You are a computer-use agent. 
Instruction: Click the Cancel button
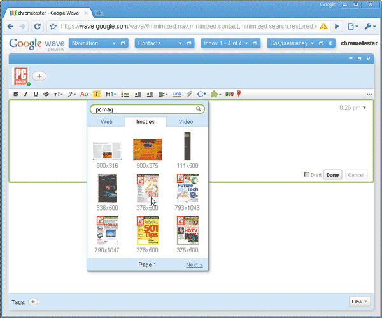(356, 175)
